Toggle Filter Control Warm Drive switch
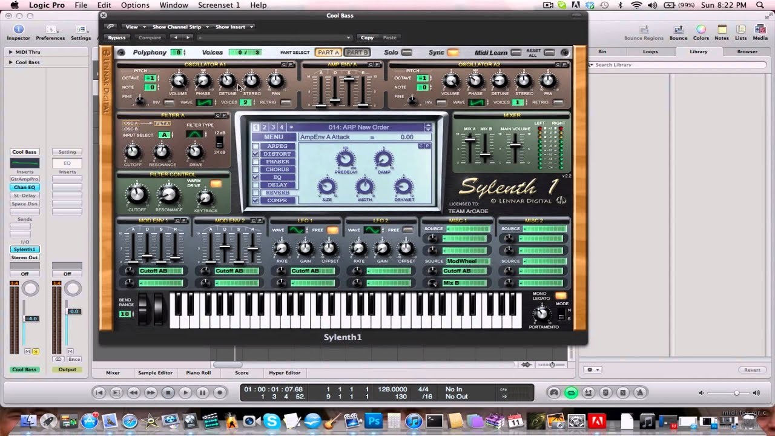This screenshot has height=436, width=775. pyautogui.click(x=216, y=183)
